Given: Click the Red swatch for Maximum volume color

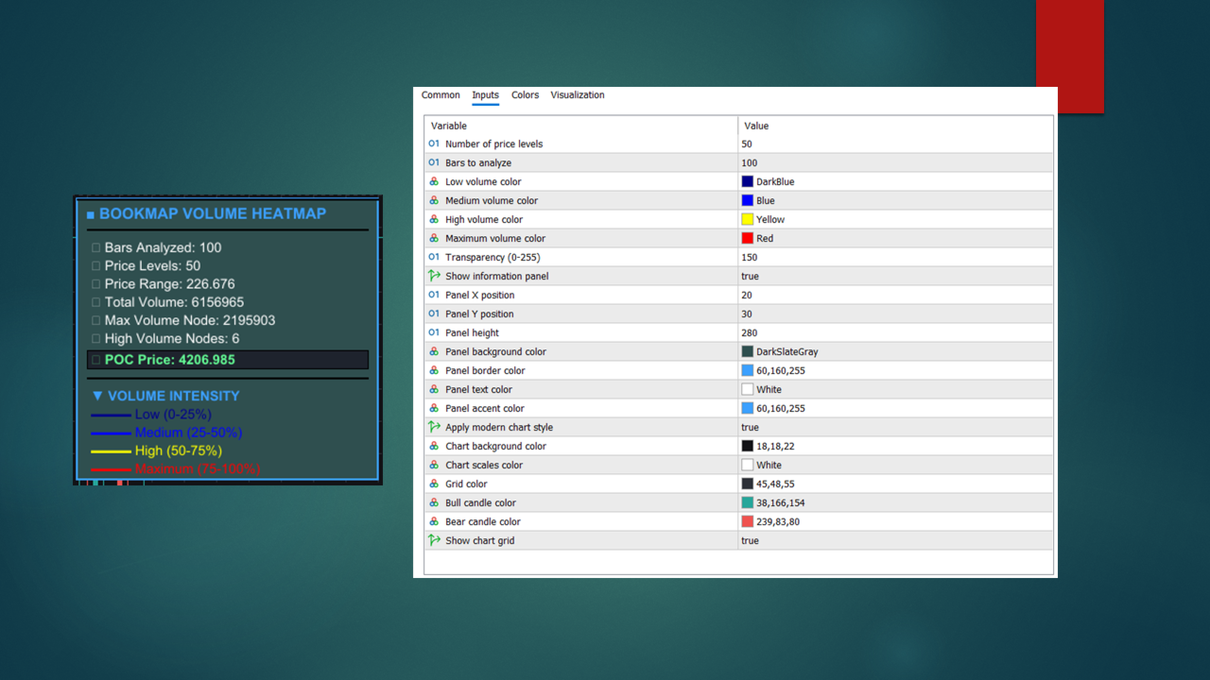Looking at the screenshot, I should [748, 238].
